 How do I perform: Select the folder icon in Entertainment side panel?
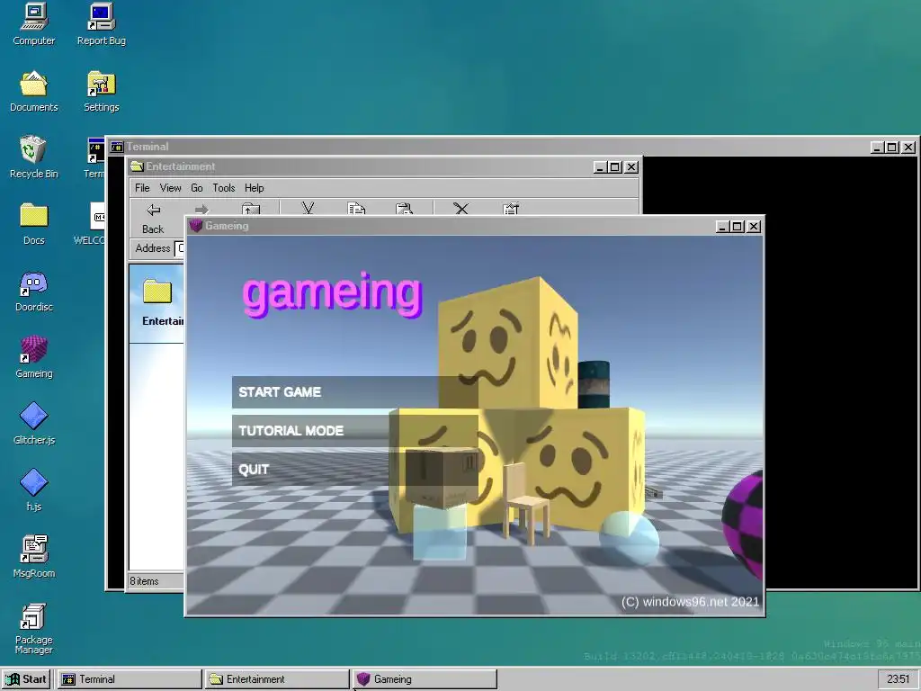[x=157, y=292]
